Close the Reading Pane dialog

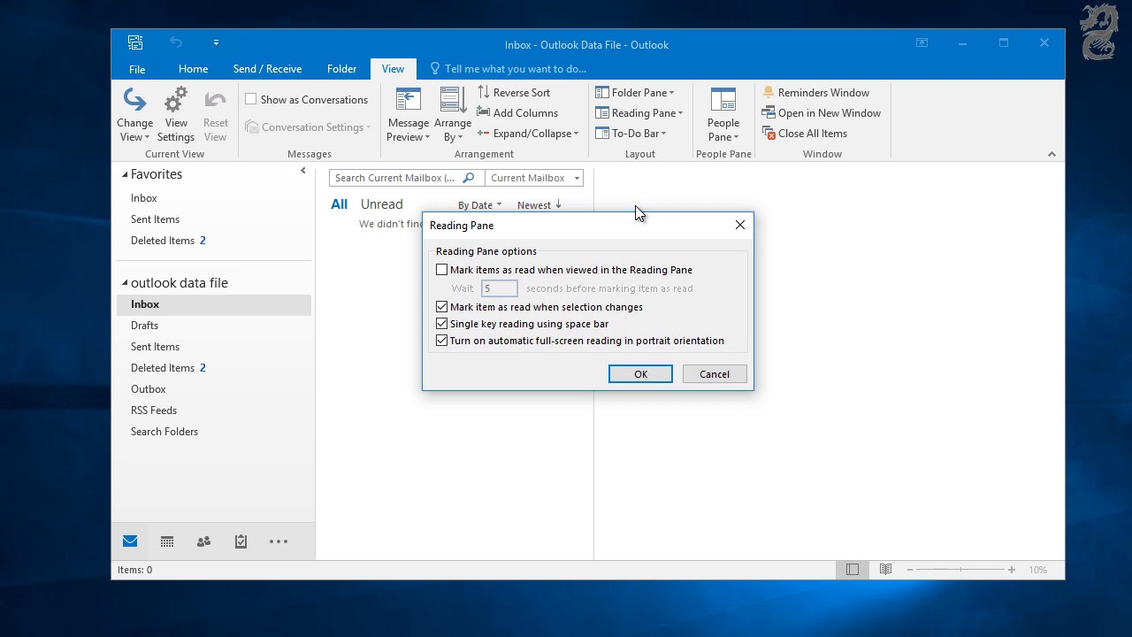coord(740,225)
